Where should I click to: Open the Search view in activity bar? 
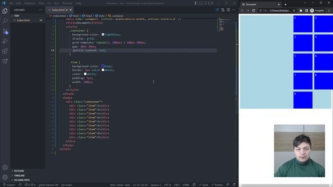[x=5, y=21]
